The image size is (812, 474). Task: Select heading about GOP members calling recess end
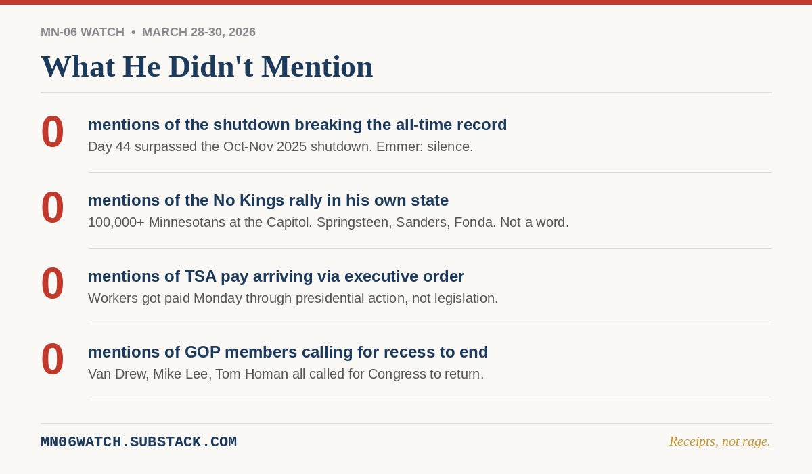click(288, 352)
